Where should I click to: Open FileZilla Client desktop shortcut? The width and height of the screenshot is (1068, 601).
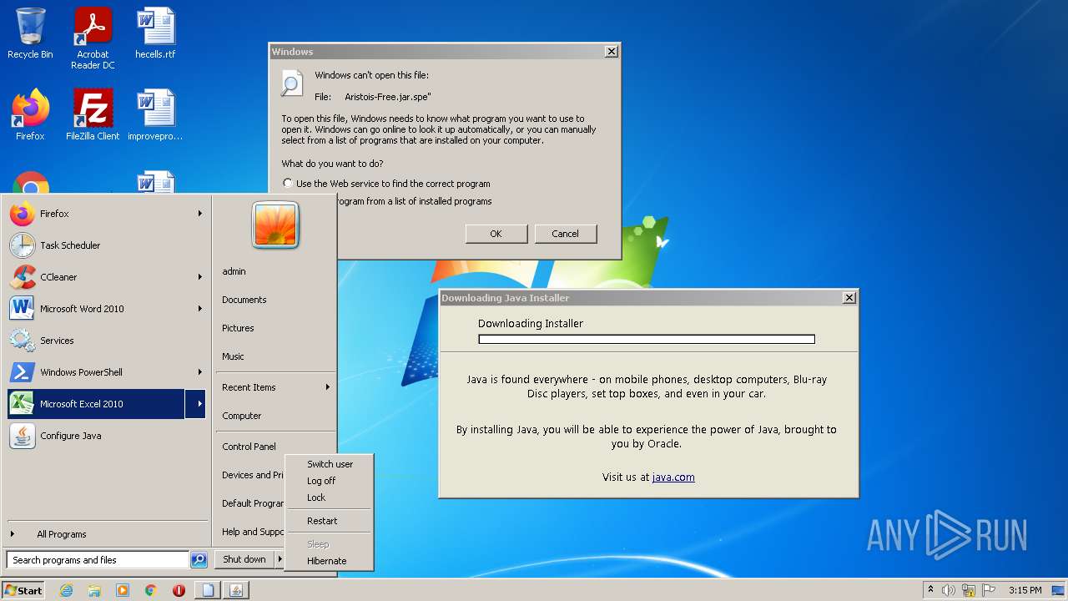pyautogui.click(x=93, y=115)
